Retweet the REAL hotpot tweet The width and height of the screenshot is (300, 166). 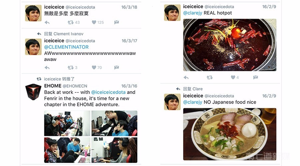[210, 77]
